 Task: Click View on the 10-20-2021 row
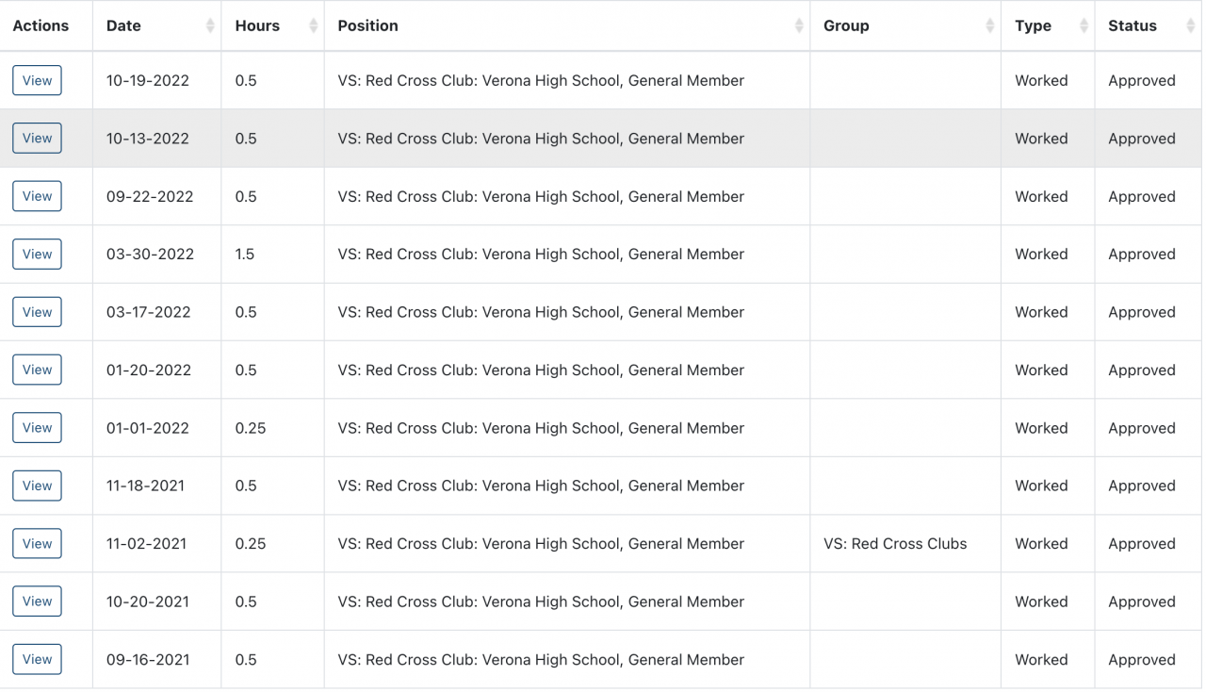click(x=37, y=601)
